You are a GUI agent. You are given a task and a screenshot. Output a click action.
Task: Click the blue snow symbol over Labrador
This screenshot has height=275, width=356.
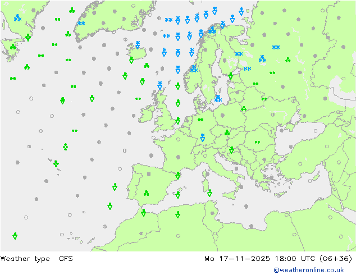coord(17,18)
